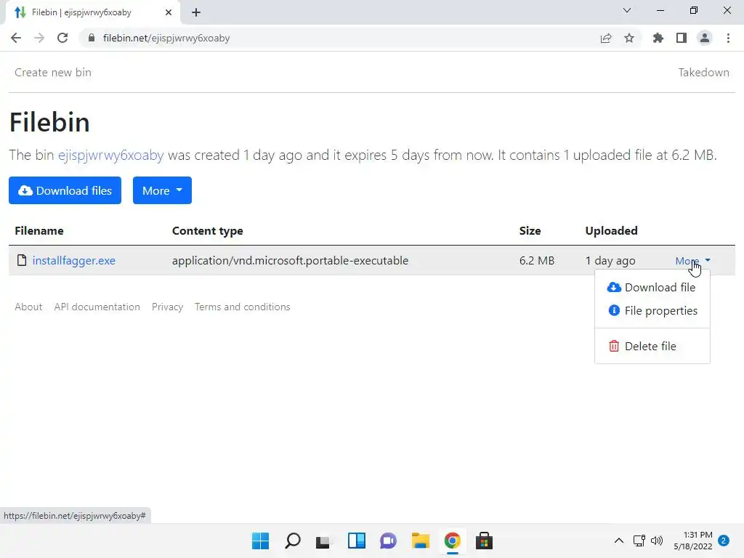
Task: Click the Download files button
Action: tap(65, 190)
